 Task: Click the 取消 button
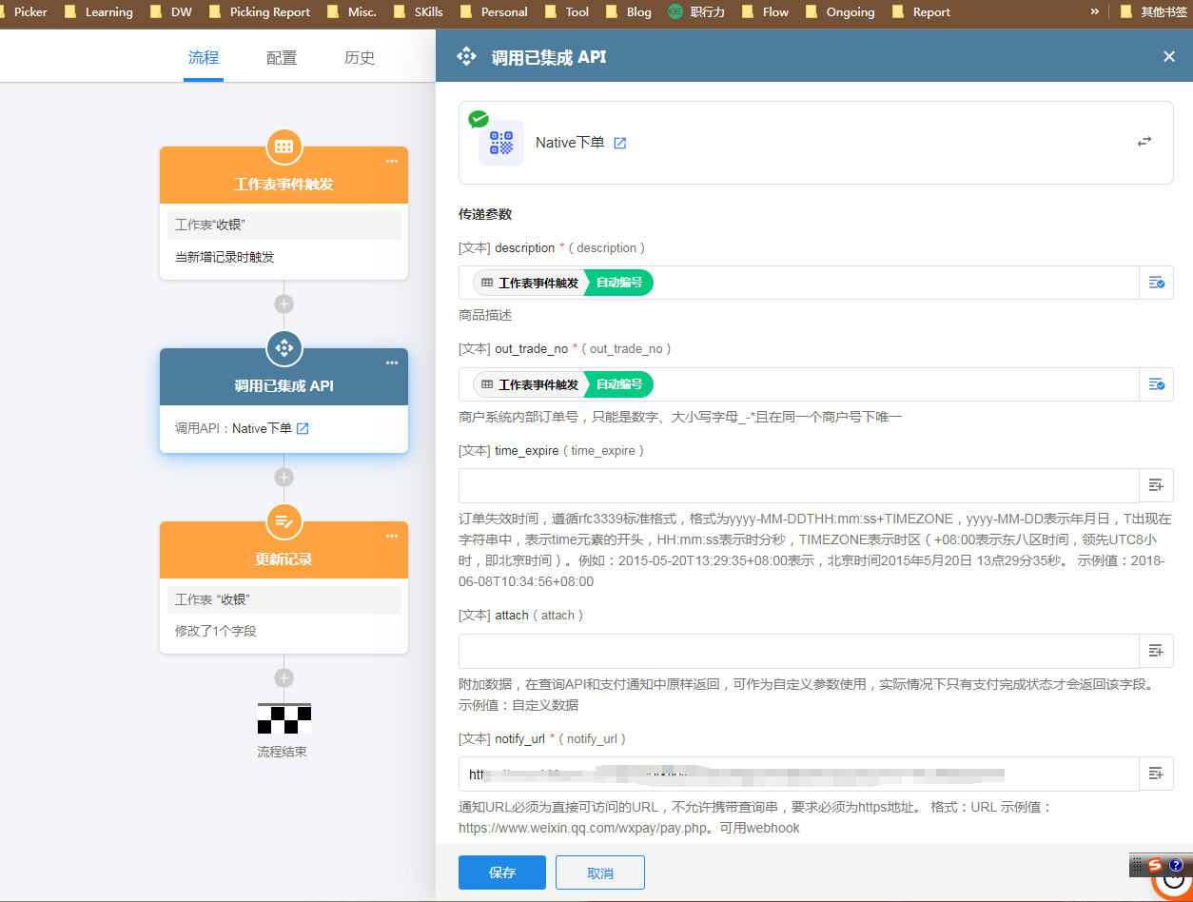[599, 873]
